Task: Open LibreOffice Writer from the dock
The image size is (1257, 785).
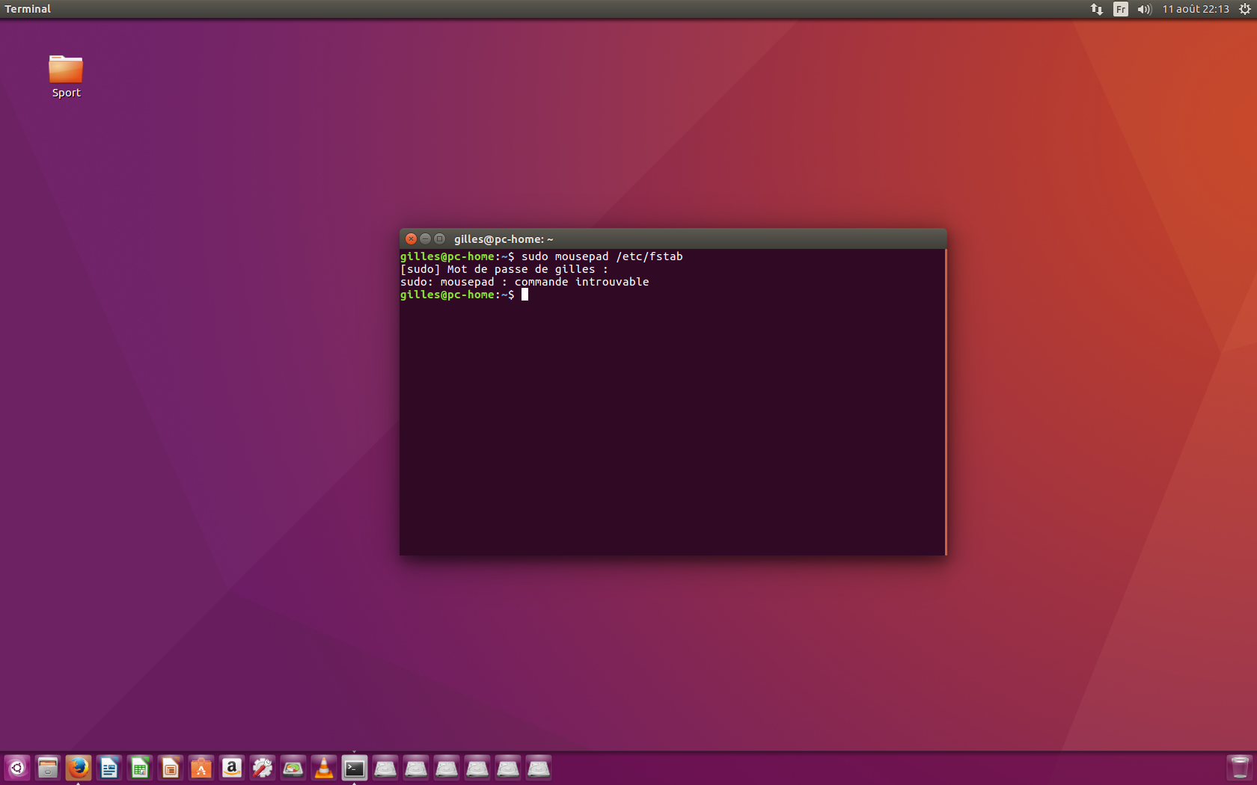Action: pos(109,768)
